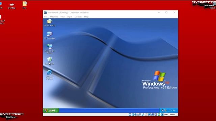Click the XP start button
Viewport: 216px width, 121px height.
51,111
